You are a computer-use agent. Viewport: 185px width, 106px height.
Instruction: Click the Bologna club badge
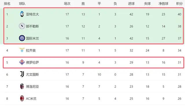(22, 86)
